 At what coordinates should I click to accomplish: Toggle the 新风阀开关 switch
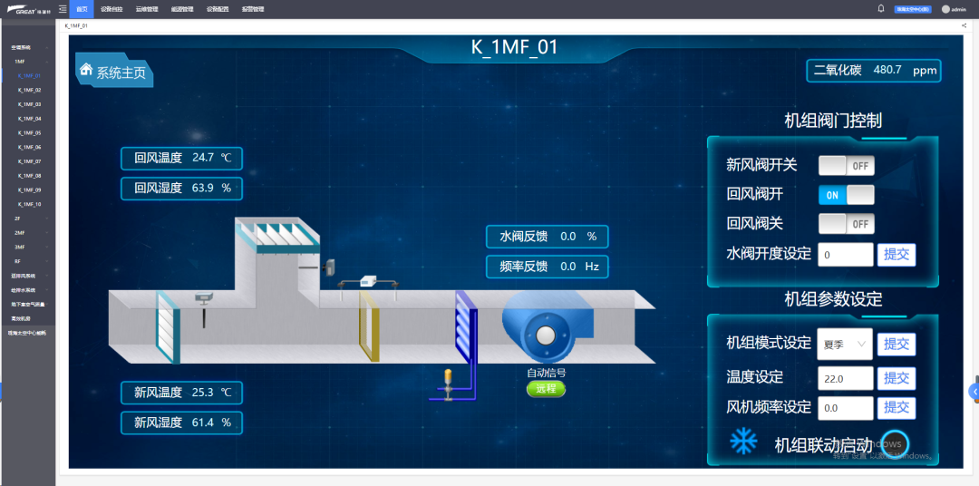click(846, 166)
